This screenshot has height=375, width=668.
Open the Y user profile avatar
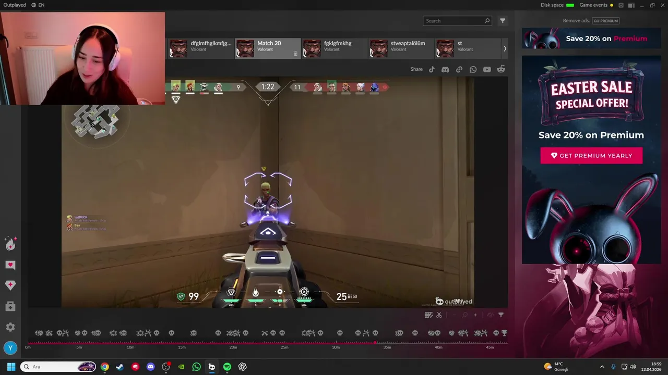pyautogui.click(x=10, y=348)
